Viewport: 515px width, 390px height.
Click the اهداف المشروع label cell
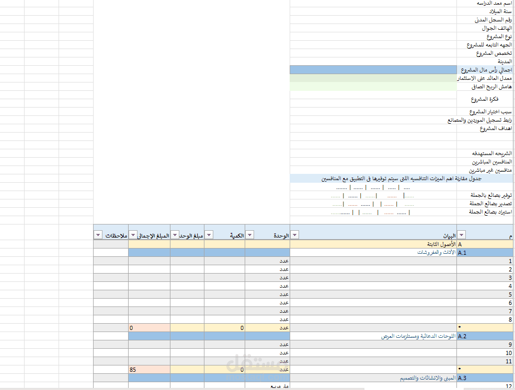pyautogui.click(x=485, y=128)
